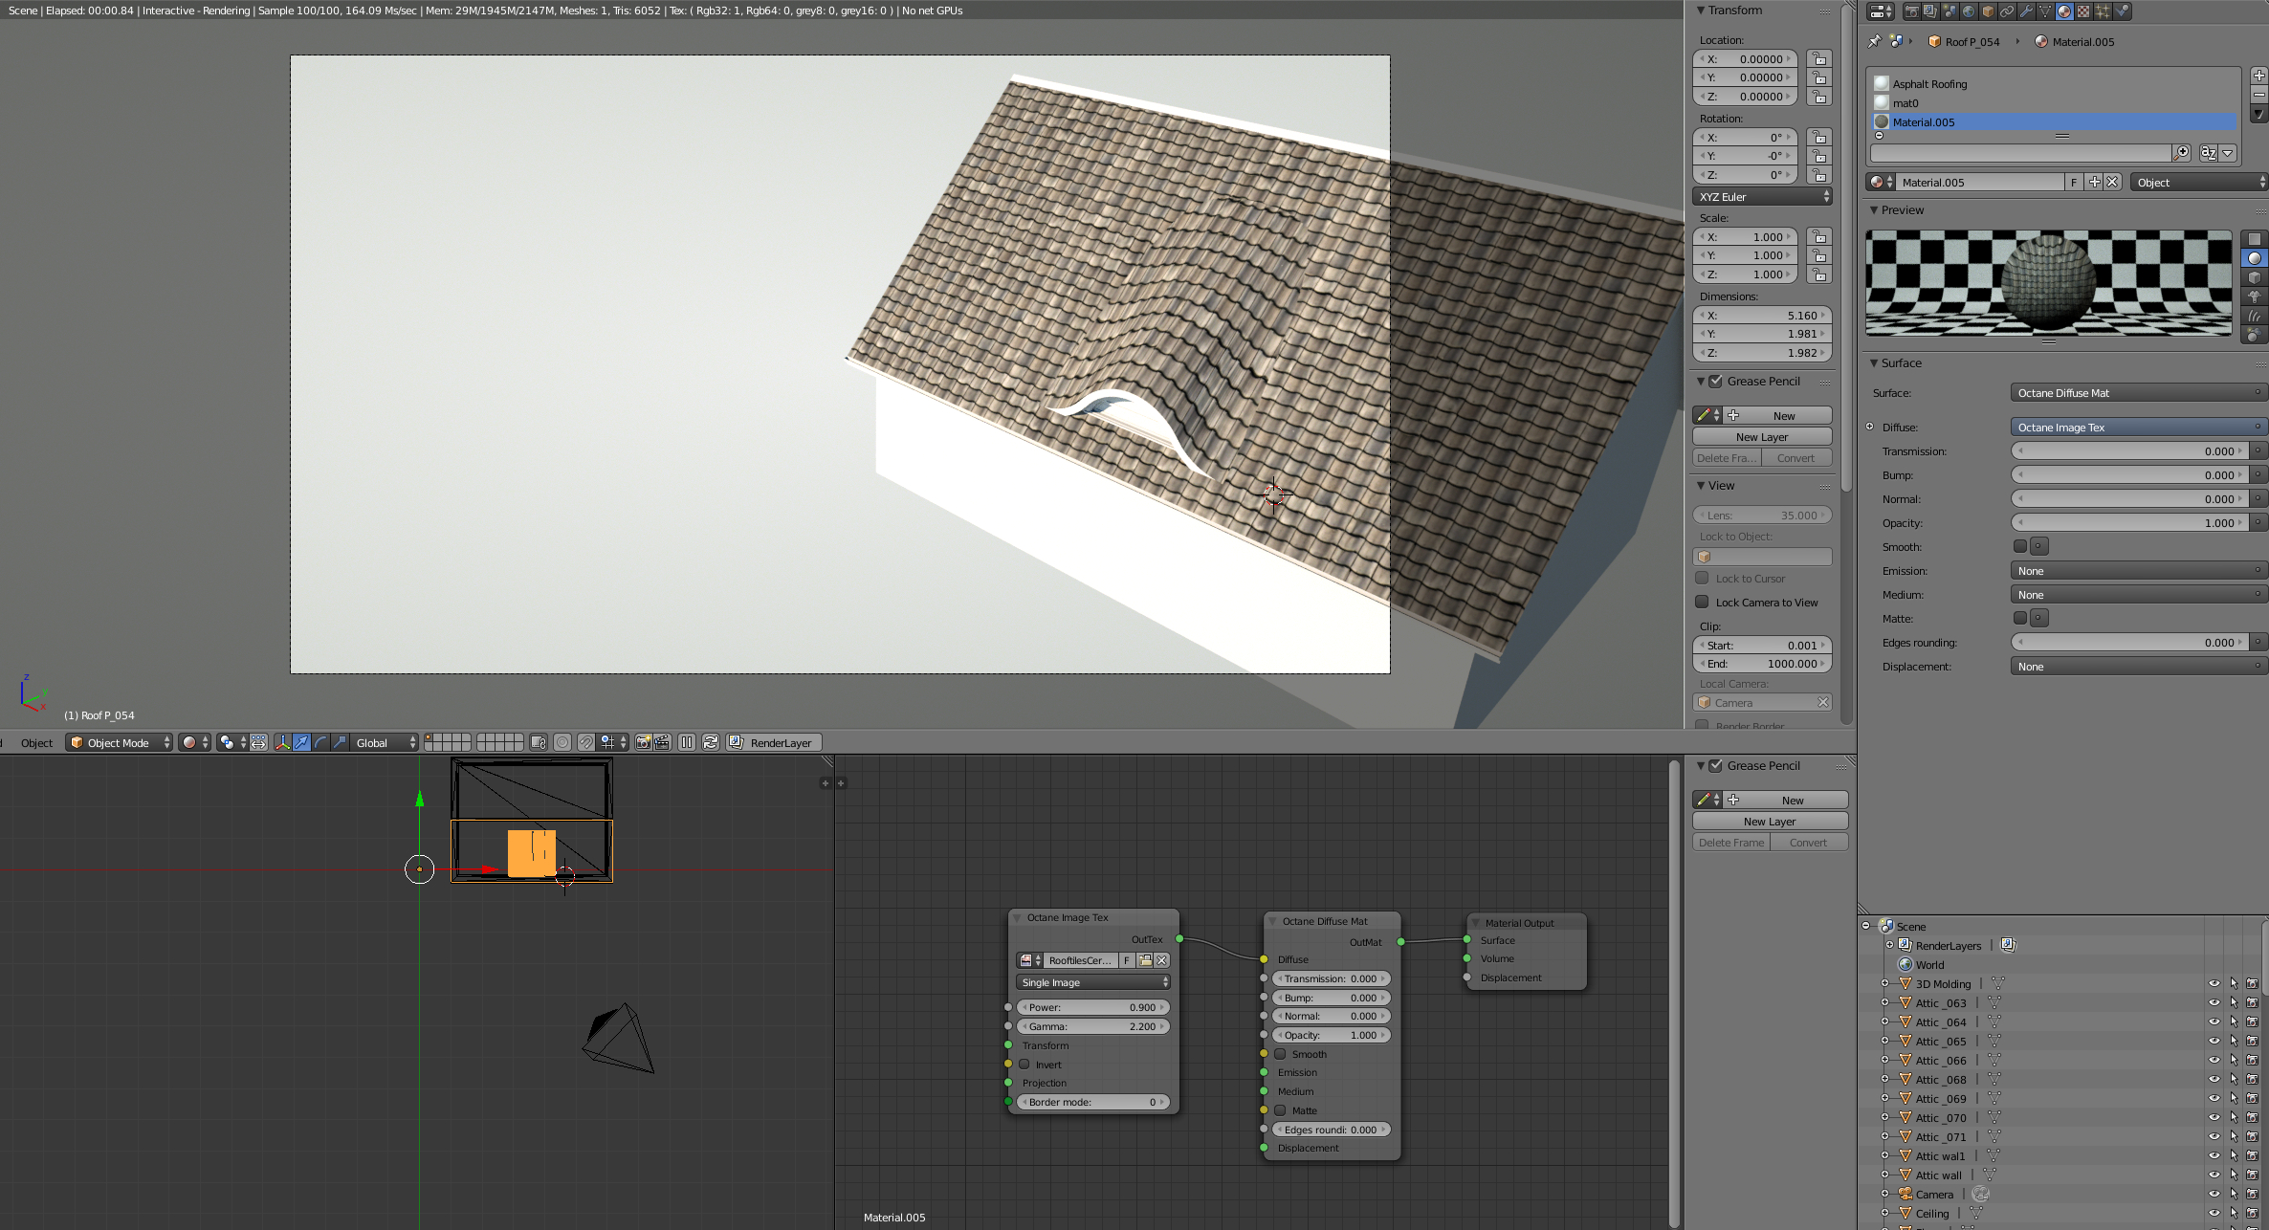Click New Layer button in viewport Grease Pencil
2269x1230 pixels.
click(x=1761, y=437)
